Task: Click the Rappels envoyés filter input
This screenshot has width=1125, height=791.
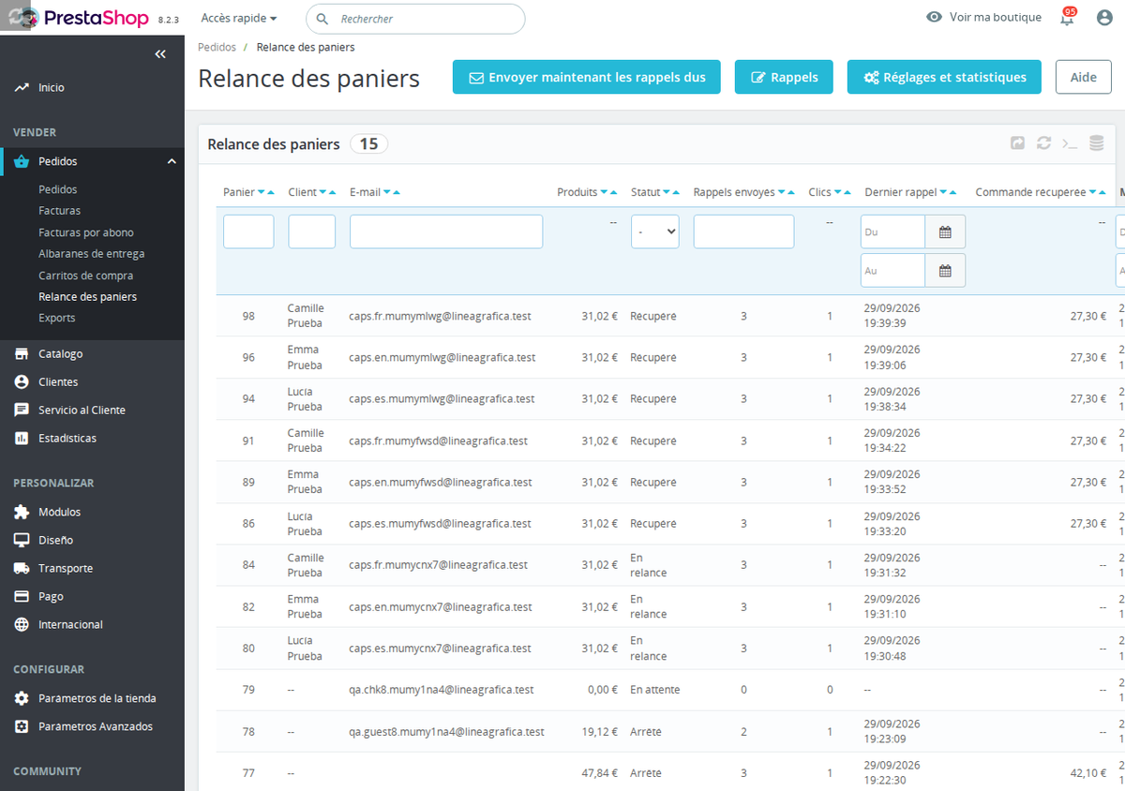Action: click(744, 231)
